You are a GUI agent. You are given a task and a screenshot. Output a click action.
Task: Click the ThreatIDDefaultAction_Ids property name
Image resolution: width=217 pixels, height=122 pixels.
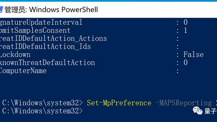coord(45,47)
